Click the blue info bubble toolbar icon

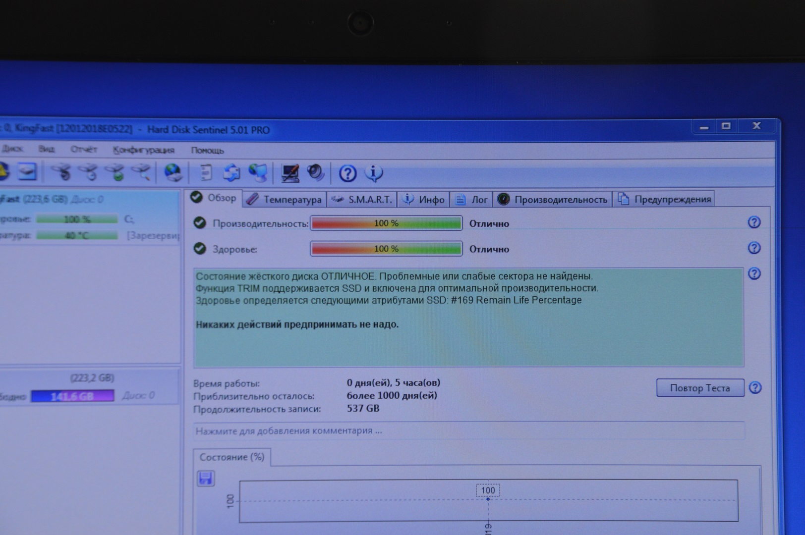(x=374, y=173)
